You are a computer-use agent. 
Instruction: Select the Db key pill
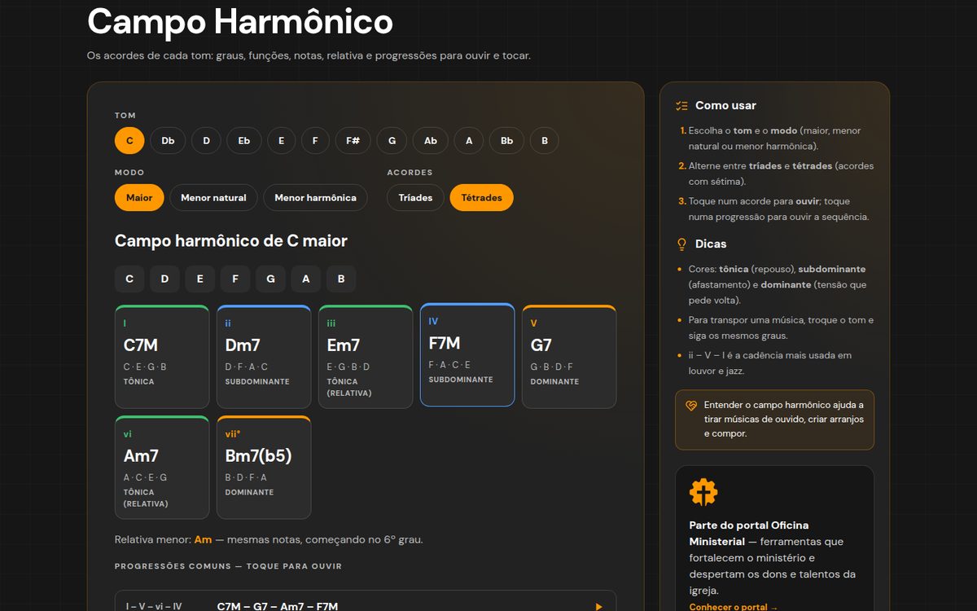168,141
